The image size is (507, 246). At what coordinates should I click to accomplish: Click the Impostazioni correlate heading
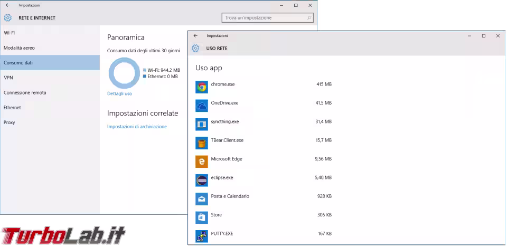pyautogui.click(x=143, y=113)
